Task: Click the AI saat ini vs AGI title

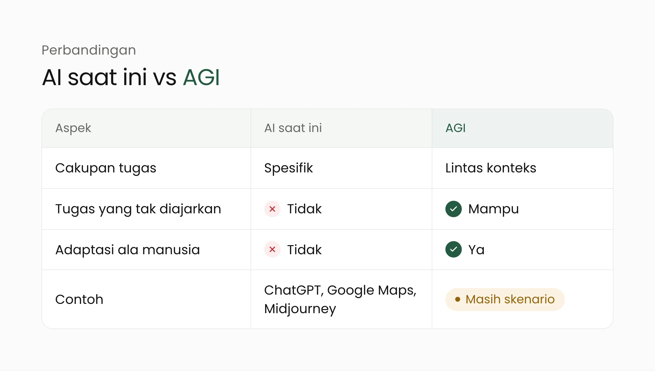Action: click(x=131, y=77)
